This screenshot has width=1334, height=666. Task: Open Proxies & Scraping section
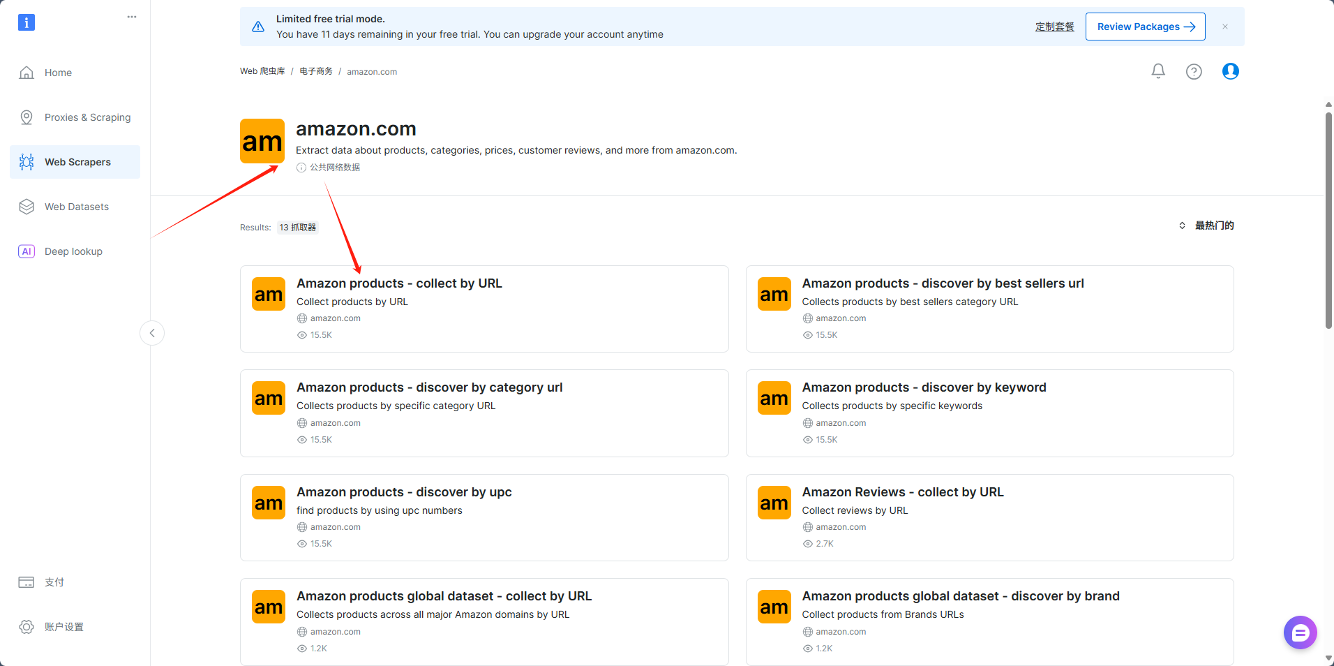point(75,117)
